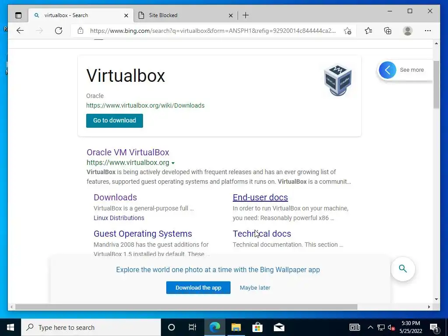Click the See more arrow button

coord(388,70)
